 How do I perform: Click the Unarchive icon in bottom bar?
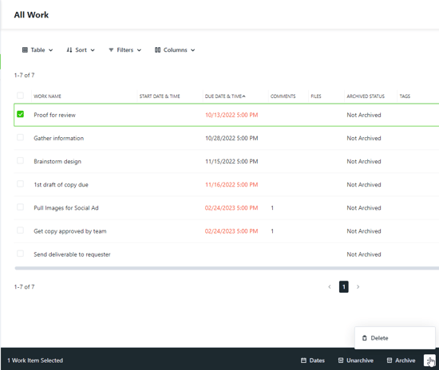[x=341, y=360]
